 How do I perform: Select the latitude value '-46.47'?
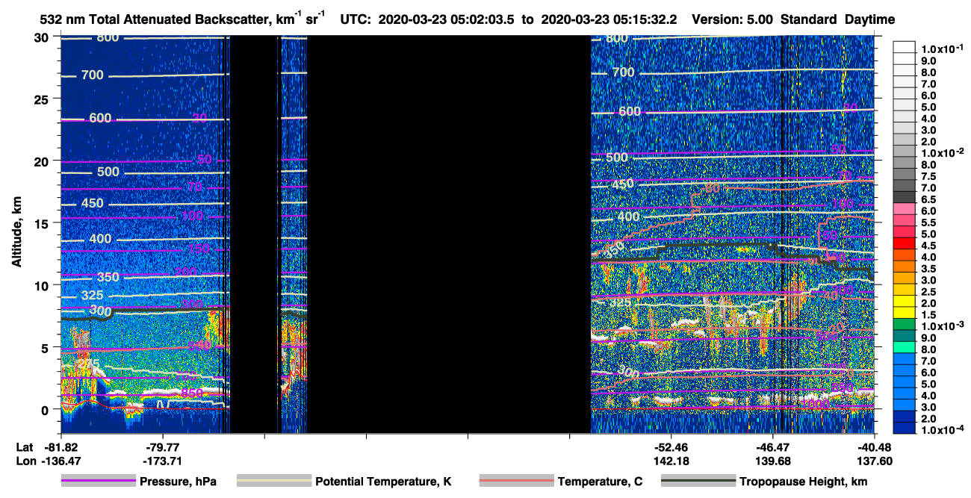coord(773,447)
